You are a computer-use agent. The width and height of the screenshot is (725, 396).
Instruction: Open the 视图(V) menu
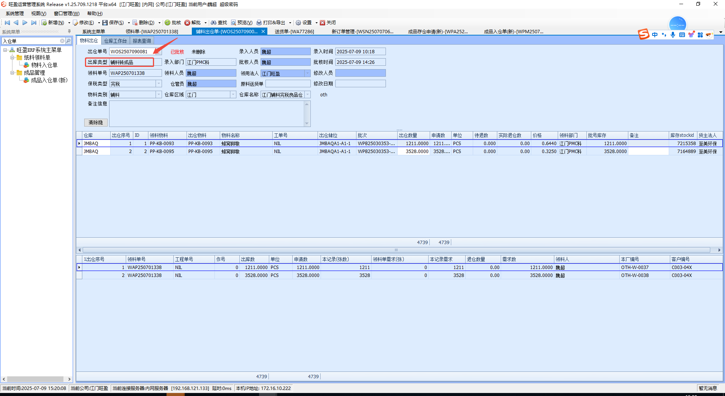[39, 14]
